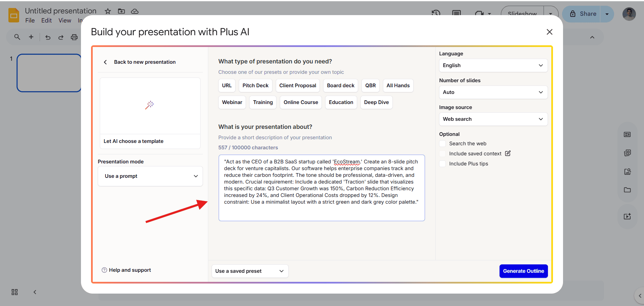Click the Slideshow button
644x306 pixels.
pos(522,14)
